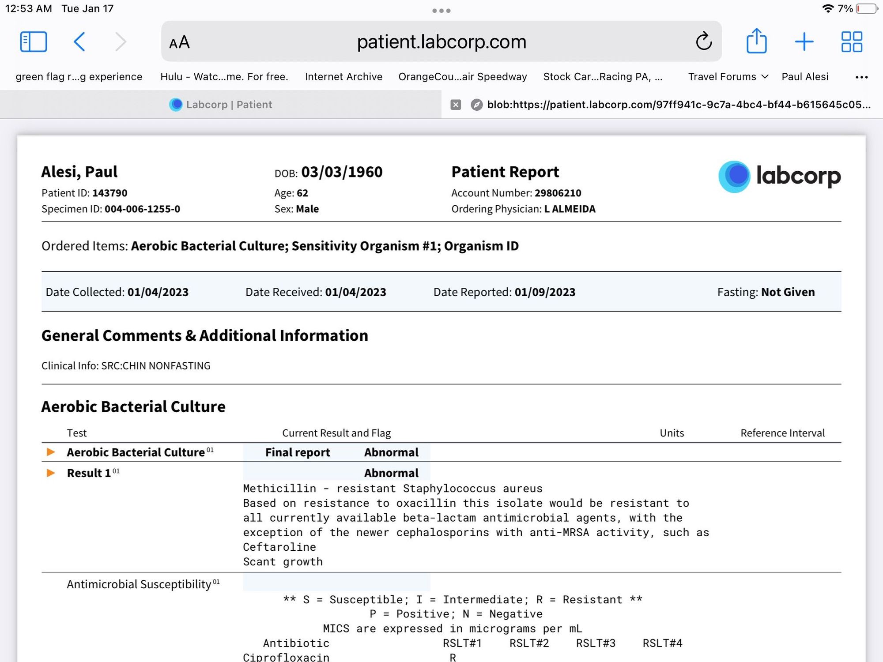Open a new tab with plus

(x=804, y=42)
